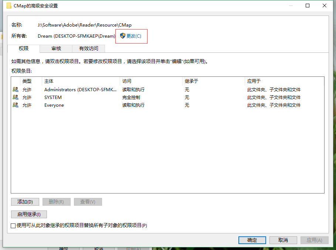Select the Administrators (DESKTOP-SFMK... principal entry

click(x=80, y=89)
